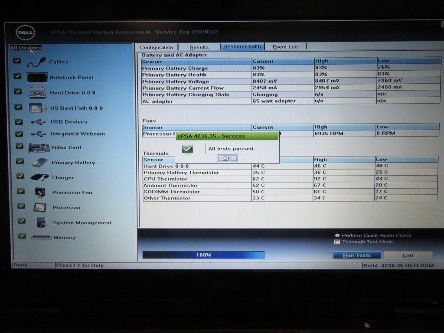The height and width of the screenshot is (333, 444).
Task: Click the Ambient Thermistor row label
Action: click(x=170, y=186)
